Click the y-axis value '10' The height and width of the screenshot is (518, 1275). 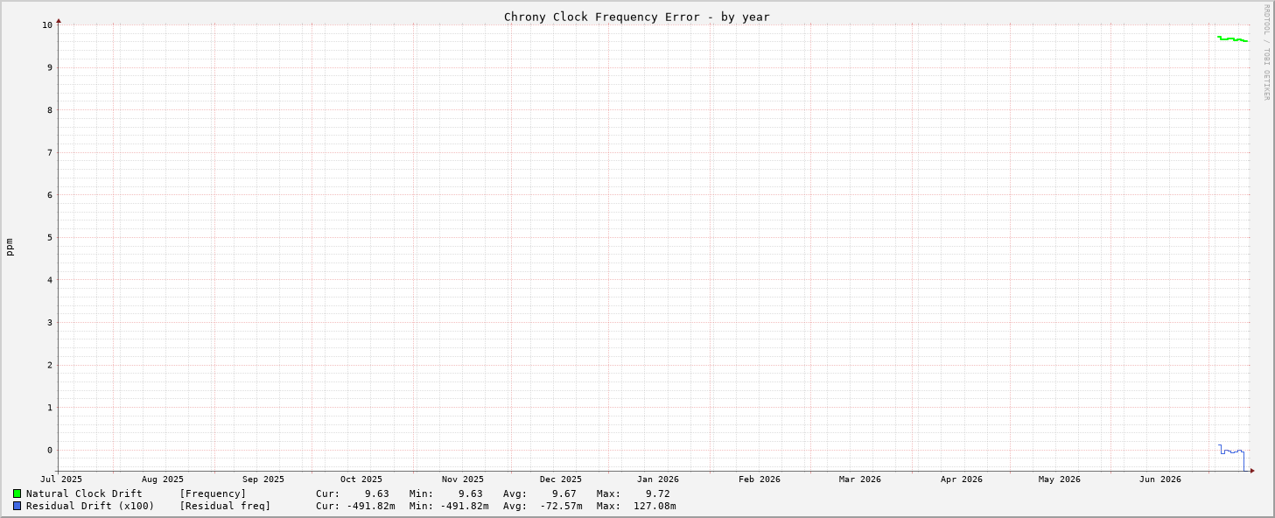click(x=47, y=24)
